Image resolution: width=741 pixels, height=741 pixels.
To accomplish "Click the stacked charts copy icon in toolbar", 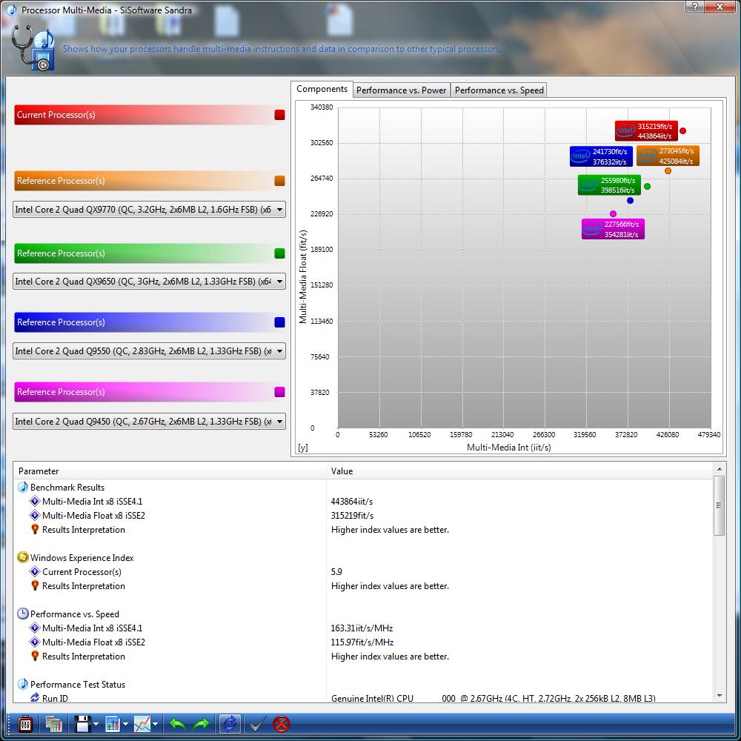I will point(53,724).
